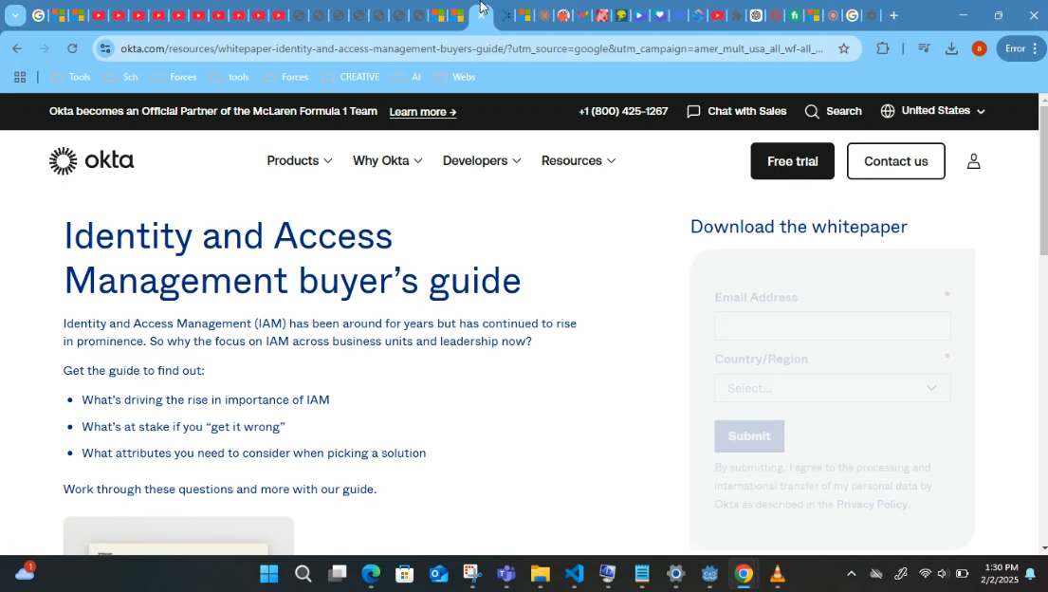The height and width of the screenshot is (592, 1048).
Task: Open Microsoft Store from the taskbar
Action: coord(405,574)
